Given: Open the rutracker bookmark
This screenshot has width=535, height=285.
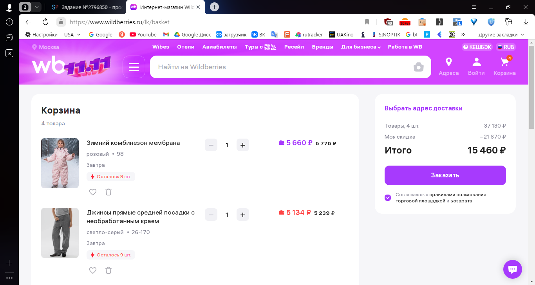Looking at the screenshot, I should tap(309, 34).
